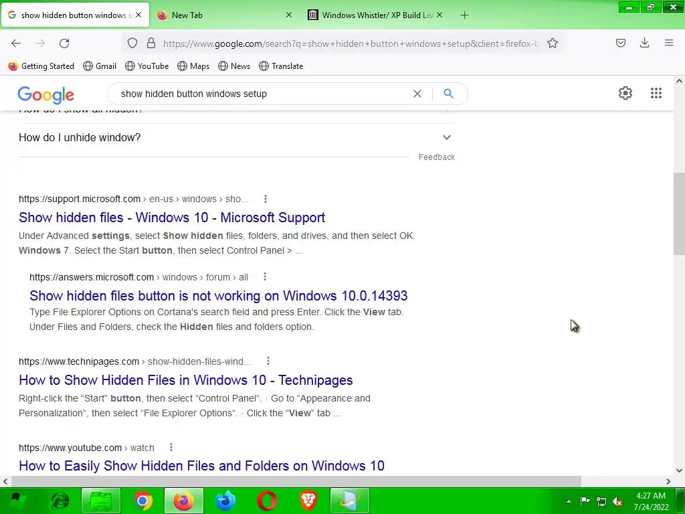Viewport: 685px width, 514px height.
Task: Open the YouTube bookmark
Action: (x=146, y=66)
